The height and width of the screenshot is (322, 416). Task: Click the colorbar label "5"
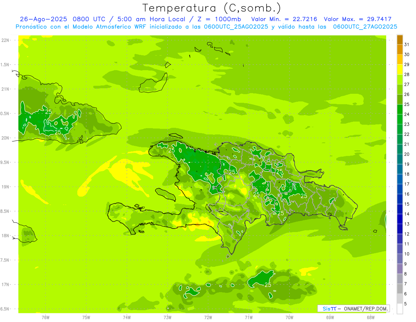click(x=405, y=304)
